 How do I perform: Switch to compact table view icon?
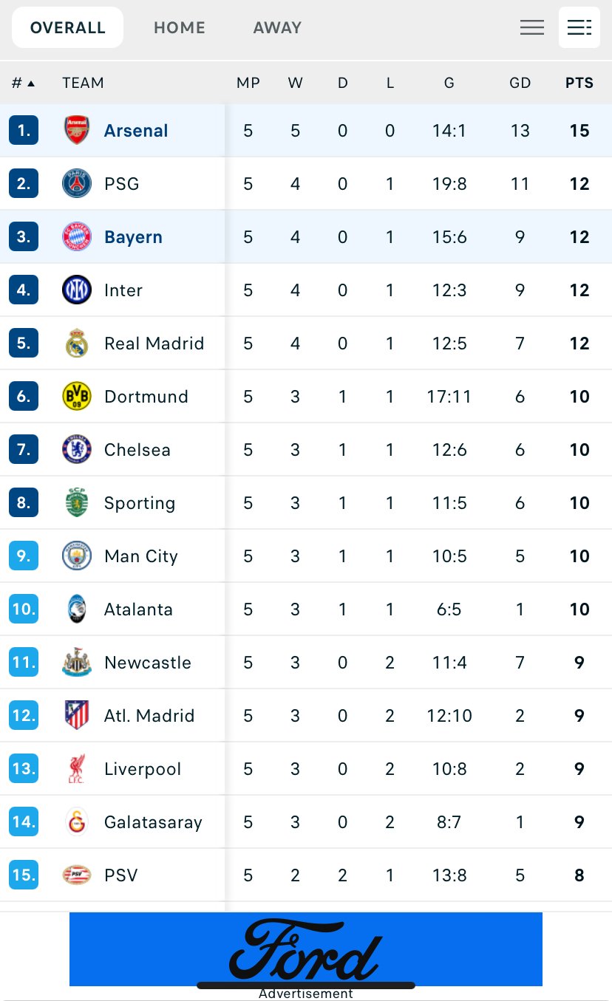click(x=532, y=28)
